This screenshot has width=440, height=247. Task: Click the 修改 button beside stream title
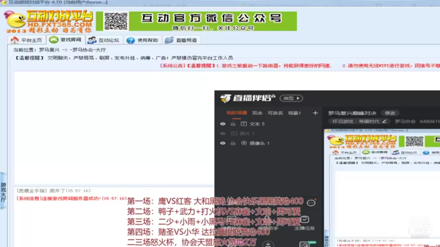tap(390, 113)
